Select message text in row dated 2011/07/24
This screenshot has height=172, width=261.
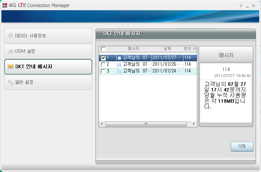pyautogui.click(x=137, y=71)
